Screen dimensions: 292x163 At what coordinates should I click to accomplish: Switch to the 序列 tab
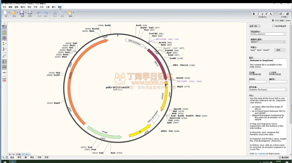(x=19, y=158)
